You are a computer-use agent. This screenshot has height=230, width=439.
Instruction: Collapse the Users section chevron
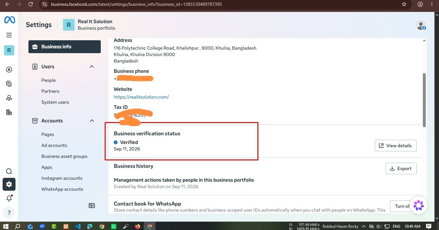pyautogui.click(x=92, y=67)
